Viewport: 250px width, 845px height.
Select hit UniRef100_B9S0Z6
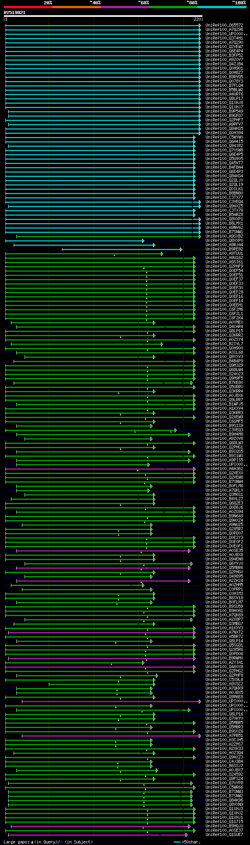[x=224, y=731]
